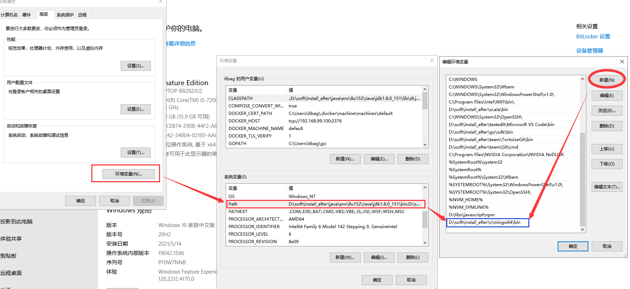Open 远程 tab

(82, 15)
